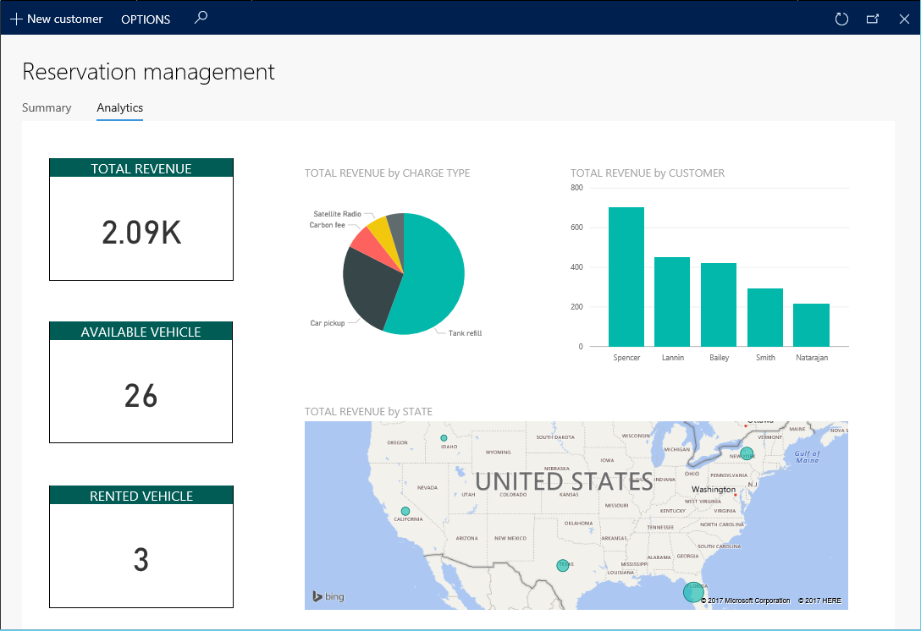921x631 pixels.
Task: Click the Natarajan revenue bar
Action: click(811, 325)
